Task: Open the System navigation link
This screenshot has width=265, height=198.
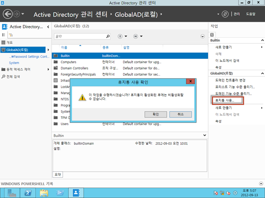Action: pos(14,63)
